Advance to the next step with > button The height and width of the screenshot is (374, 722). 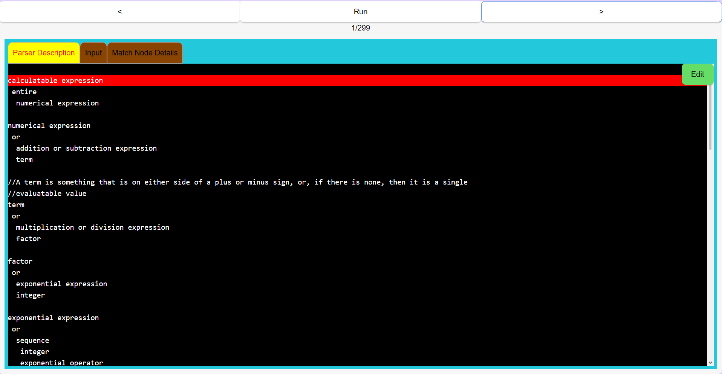coord(601,12)
